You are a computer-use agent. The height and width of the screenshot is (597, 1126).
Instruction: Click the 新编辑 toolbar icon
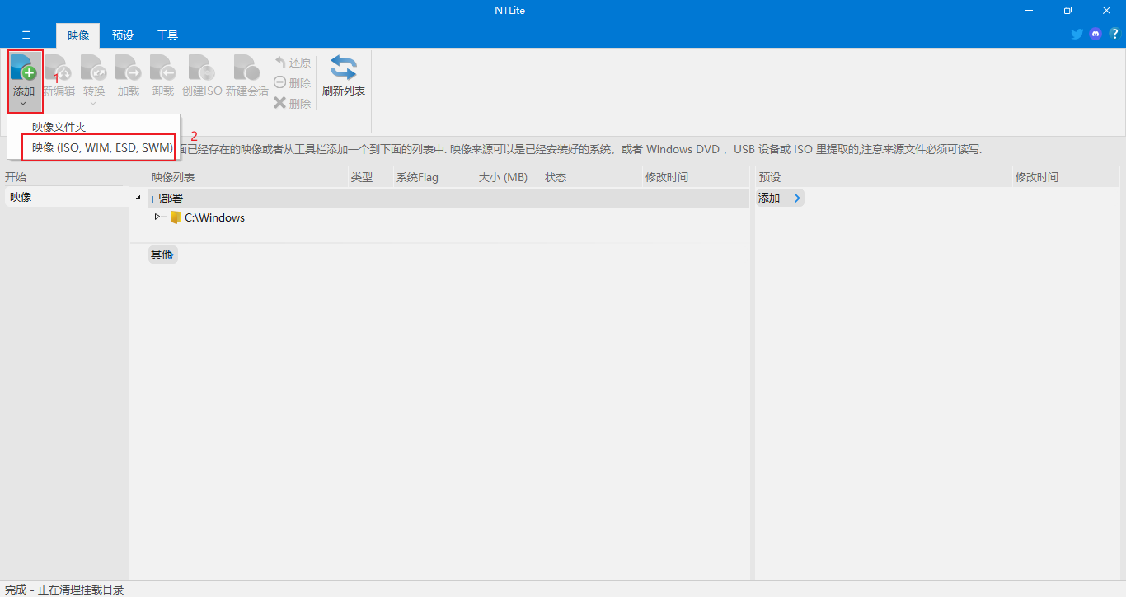click(x=59, y=68)
